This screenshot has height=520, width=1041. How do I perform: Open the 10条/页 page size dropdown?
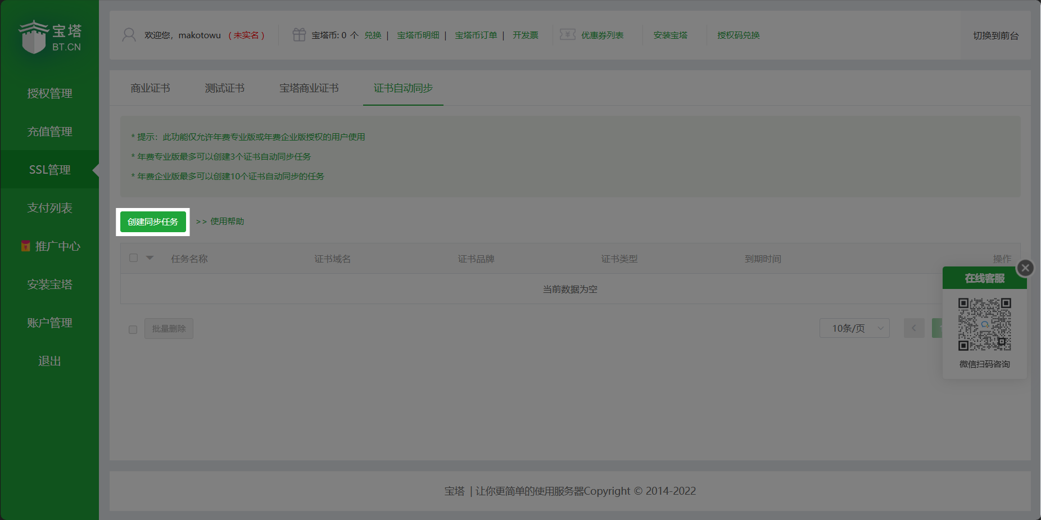(x=854, y=328)
